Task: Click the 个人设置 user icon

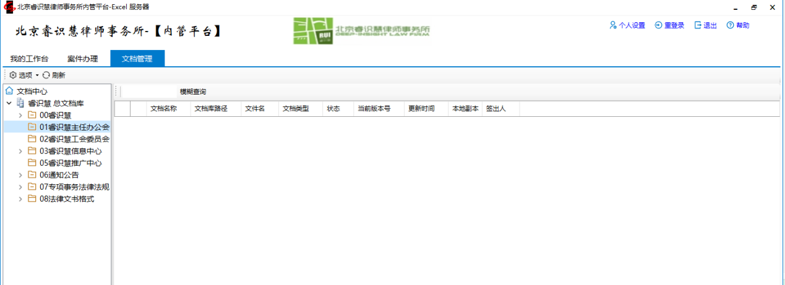Action: [x=613, y=25]
